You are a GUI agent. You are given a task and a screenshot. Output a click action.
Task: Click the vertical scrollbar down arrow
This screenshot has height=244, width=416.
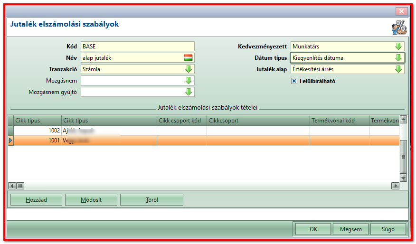(x=403, y=178)
